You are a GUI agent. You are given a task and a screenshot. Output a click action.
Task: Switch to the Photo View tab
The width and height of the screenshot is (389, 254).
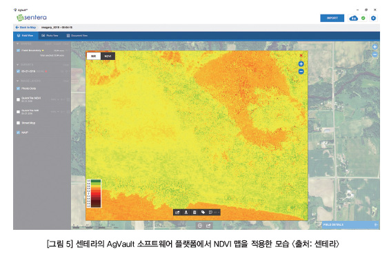click(x=50, y=36)
